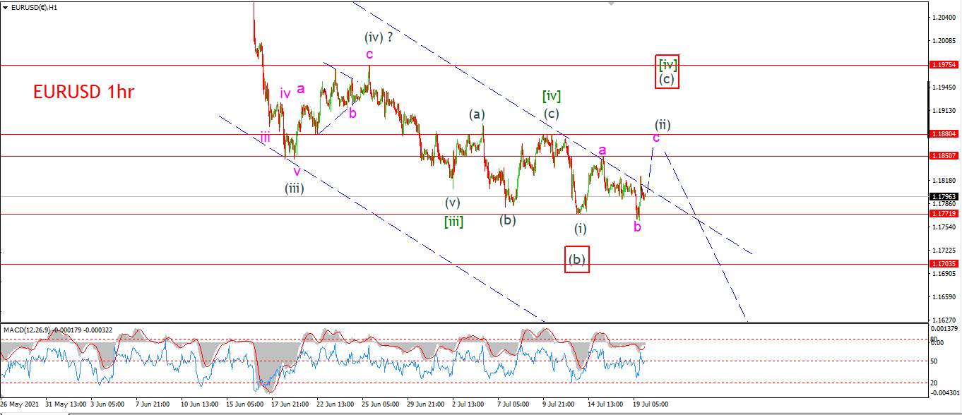Select the 1.18507 horizontal line price tag

click(944, 156)
